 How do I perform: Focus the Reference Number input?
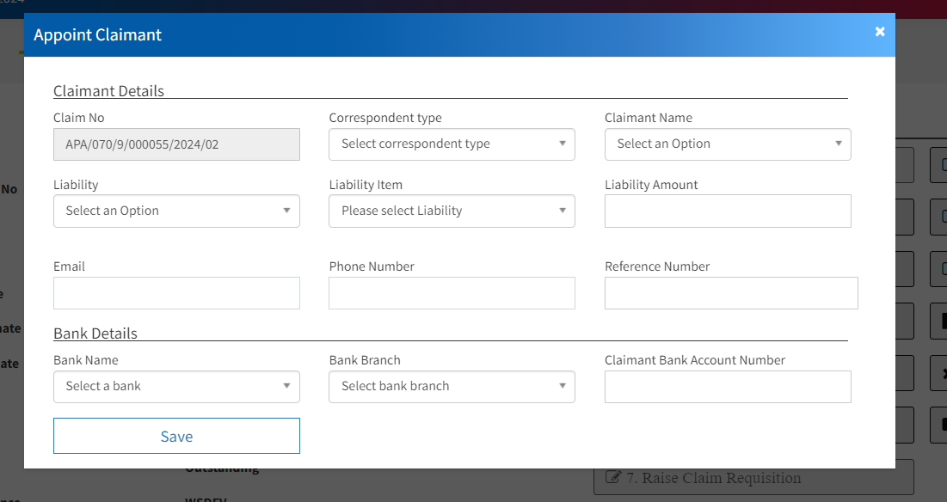click(x=731, y=293)
